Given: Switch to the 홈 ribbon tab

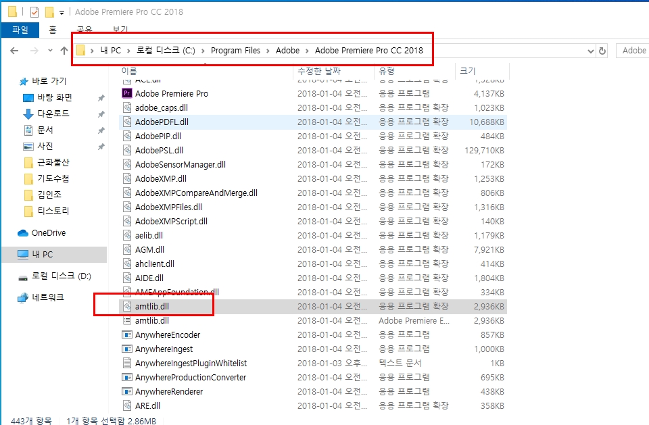Looking at the screenshot, I should click(53, 30).
